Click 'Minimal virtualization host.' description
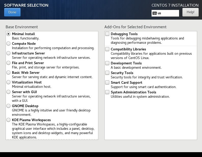 point(32,87)
